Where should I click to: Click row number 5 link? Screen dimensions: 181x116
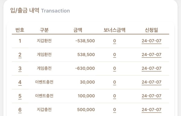(20, 96)
